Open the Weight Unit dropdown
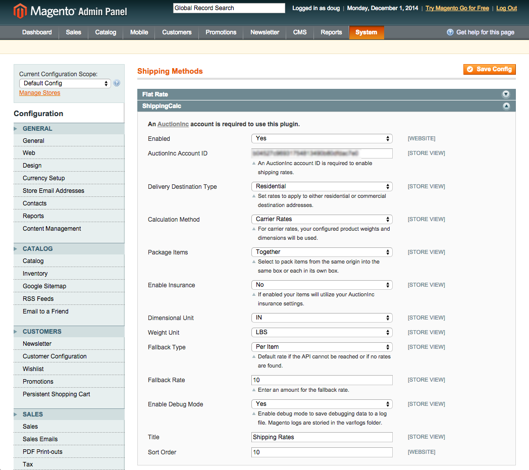529x470 pixels. coord(322,332)
